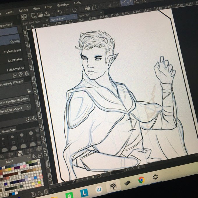This screenshot has height=198, width=198.
Task: Undo the last action in toolbar
Action: pos(59,12)
